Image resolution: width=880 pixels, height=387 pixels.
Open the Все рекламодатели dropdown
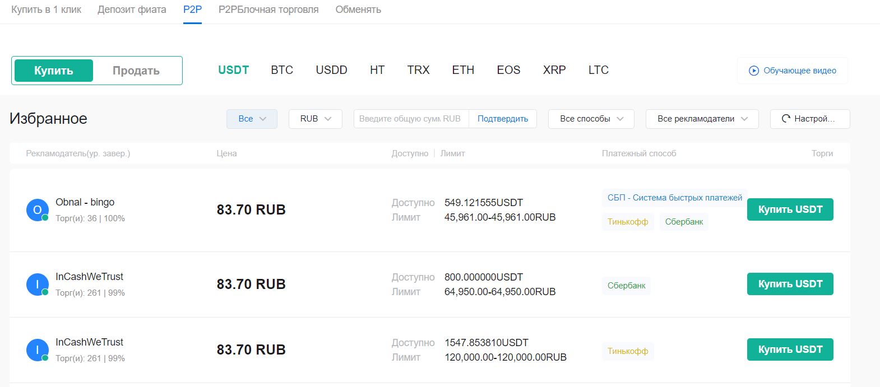click(702, 119)
